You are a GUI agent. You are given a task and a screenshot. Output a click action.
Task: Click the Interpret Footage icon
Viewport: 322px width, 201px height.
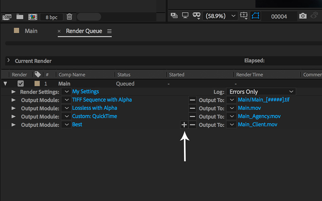pos(7,17)
